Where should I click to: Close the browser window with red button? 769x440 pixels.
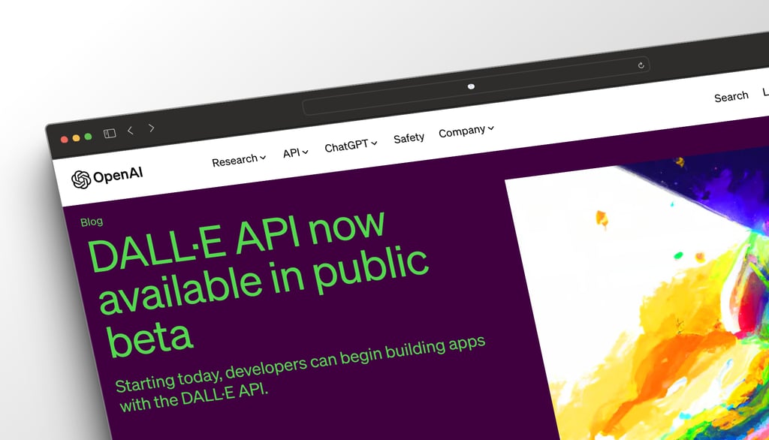(x=65, y=140)
